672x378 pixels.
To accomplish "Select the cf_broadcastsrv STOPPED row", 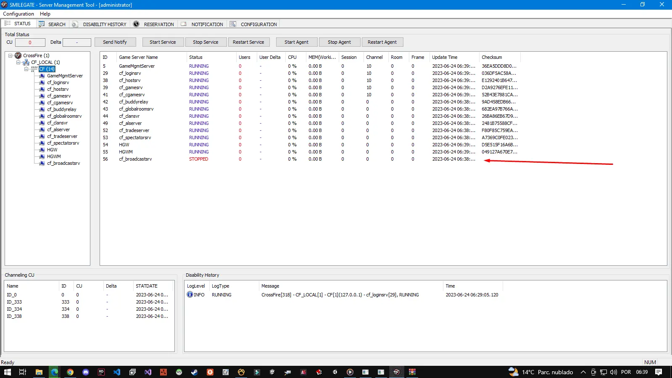I will click(x=311, y=159).
